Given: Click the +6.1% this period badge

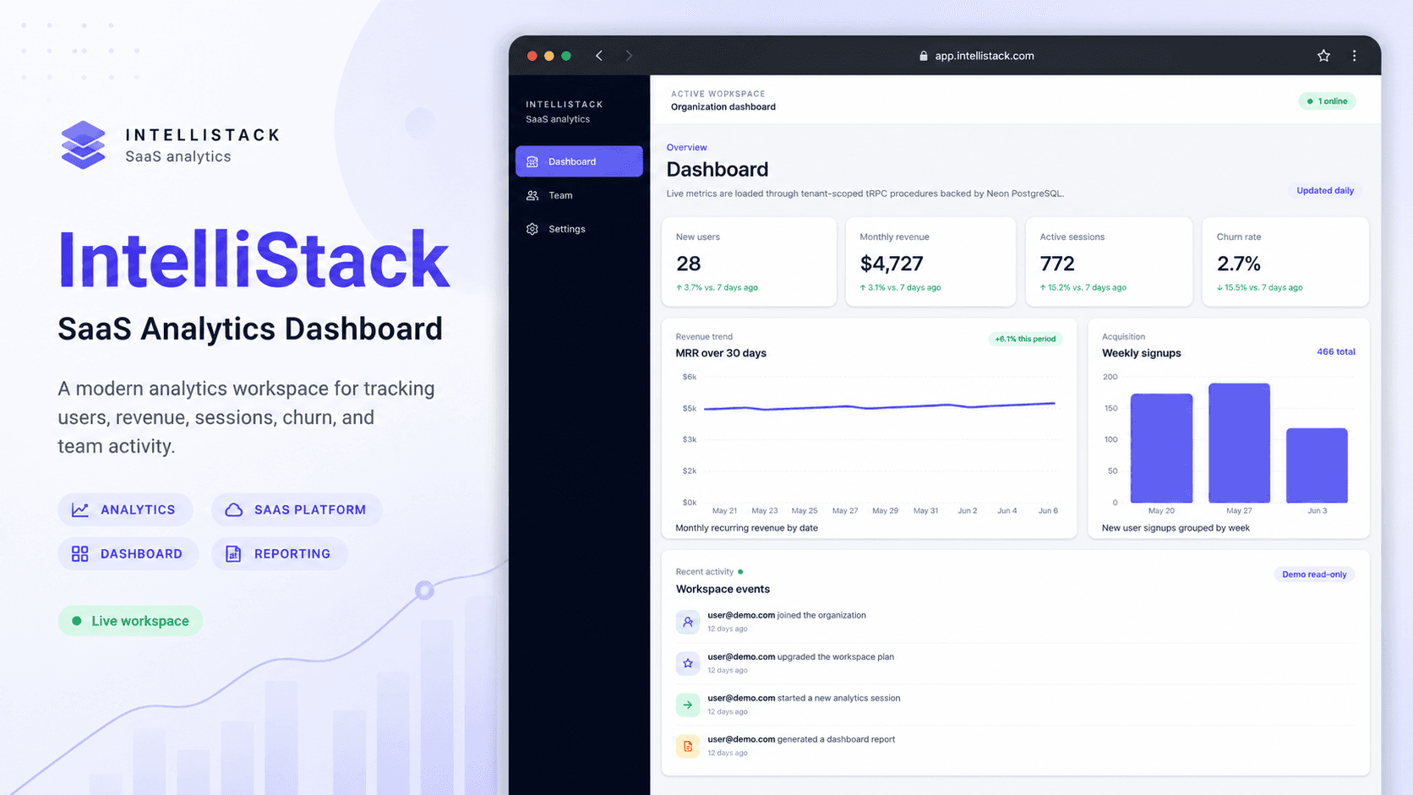Looking at the screenshot, I should tap(1025, 339).
